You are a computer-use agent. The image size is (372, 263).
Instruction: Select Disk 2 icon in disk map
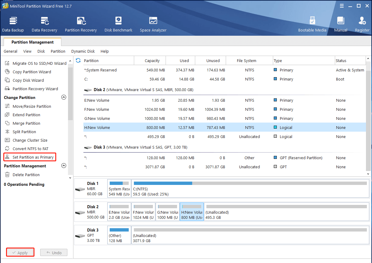(x=80, y=212)
